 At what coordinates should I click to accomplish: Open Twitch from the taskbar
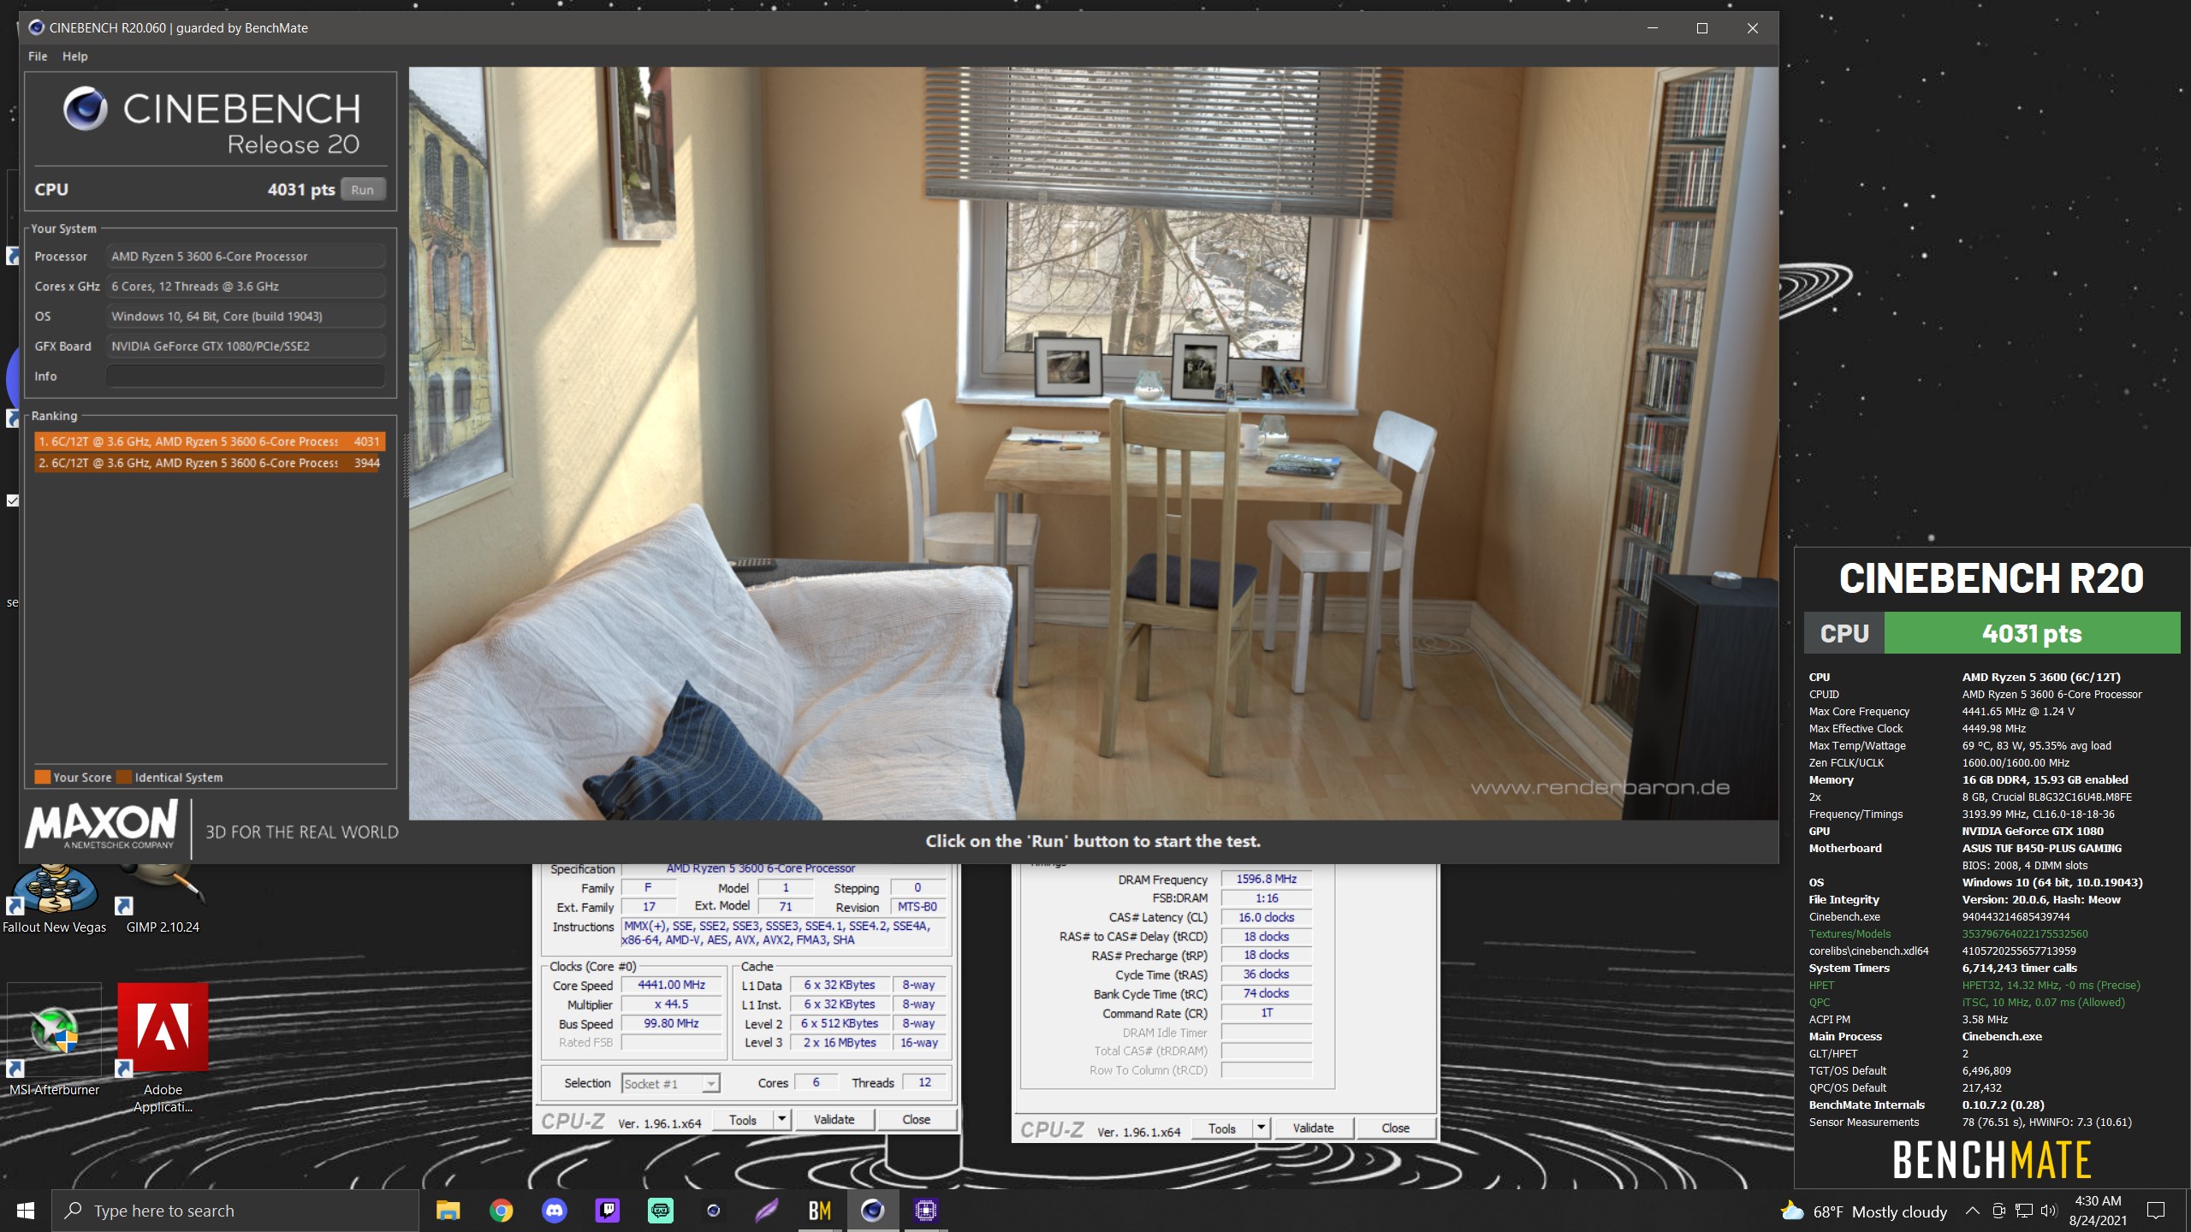click(x=608, y=1211)
